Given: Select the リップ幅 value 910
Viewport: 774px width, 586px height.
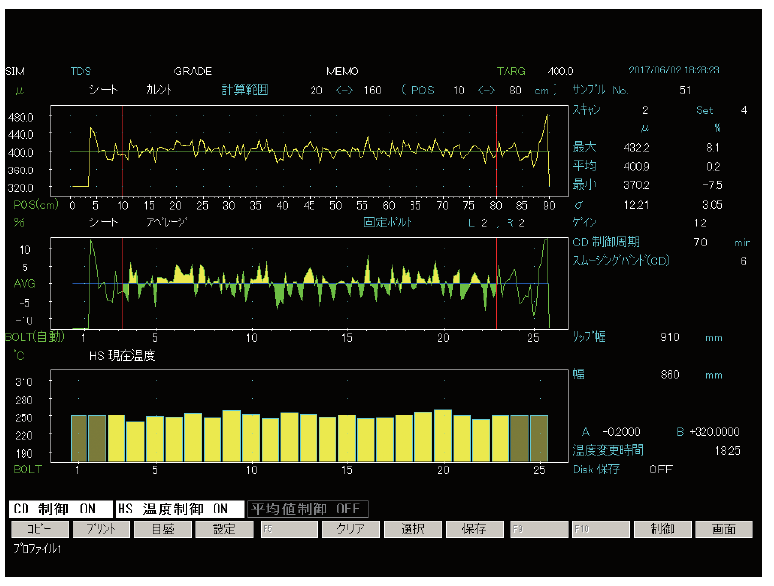Looking at the screenshot, I should [670, 337].
